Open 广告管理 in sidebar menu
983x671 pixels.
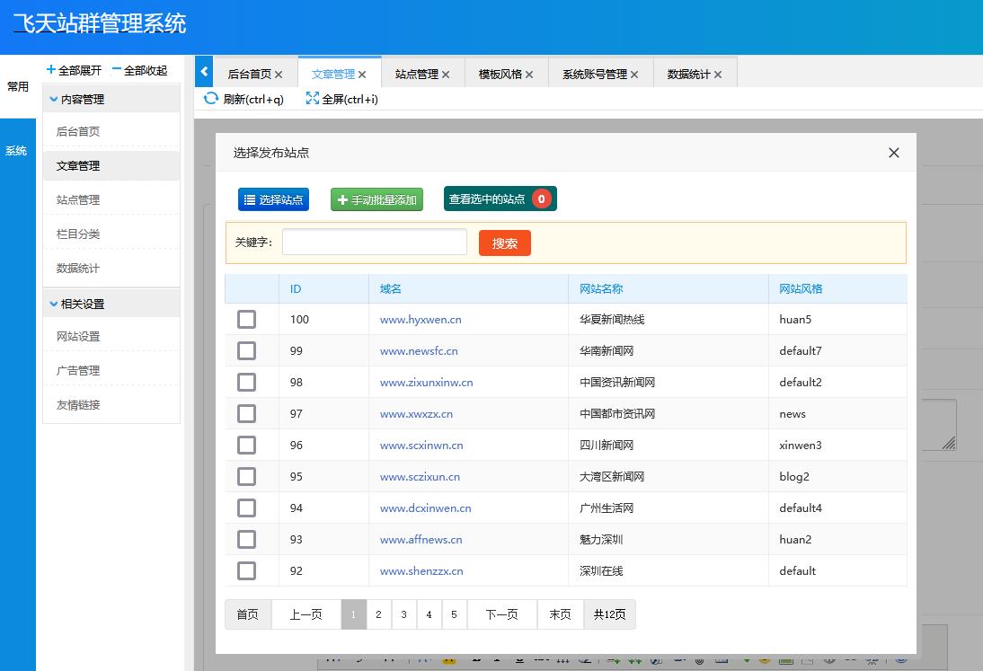click(111, 371)
